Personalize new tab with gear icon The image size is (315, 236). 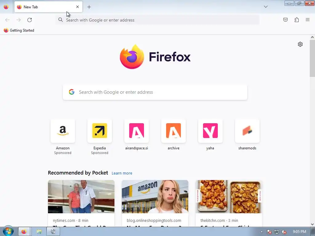click(300, 44)
